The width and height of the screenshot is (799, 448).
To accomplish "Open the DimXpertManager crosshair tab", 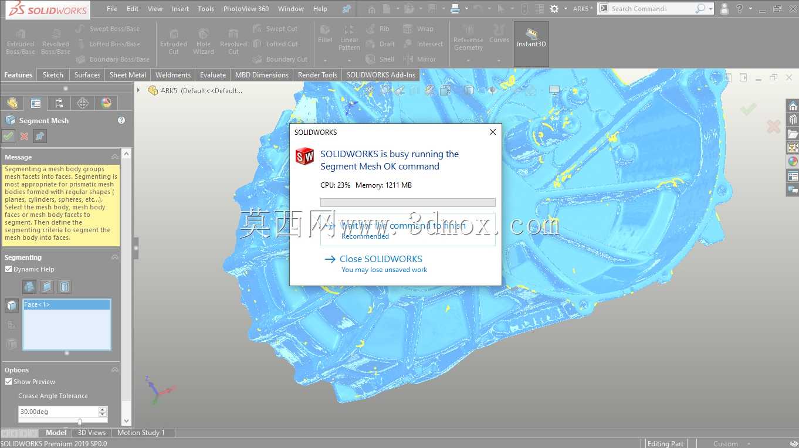I will coord(83,103).
